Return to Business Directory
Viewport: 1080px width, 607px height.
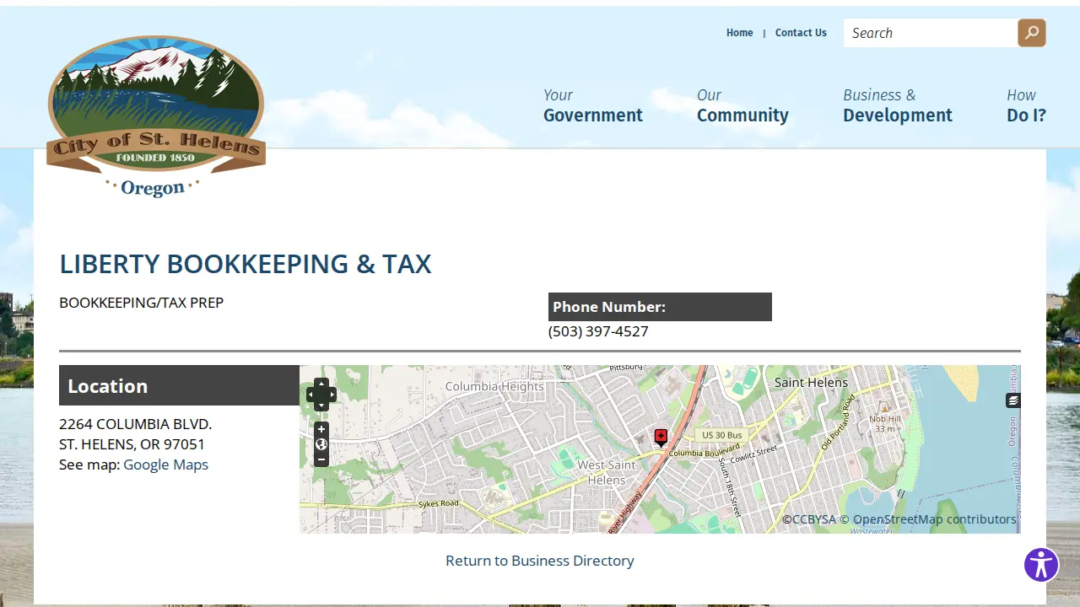coord(540,561)
